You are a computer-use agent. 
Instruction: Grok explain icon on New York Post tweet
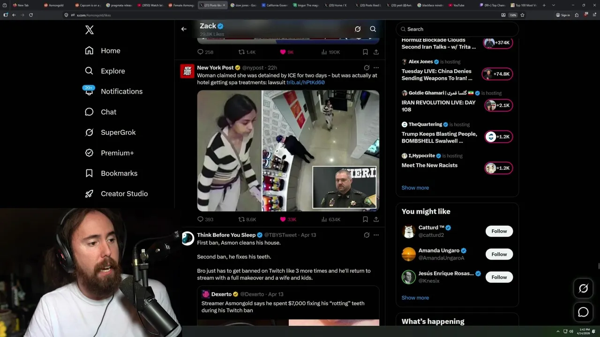tap(367, 68)
